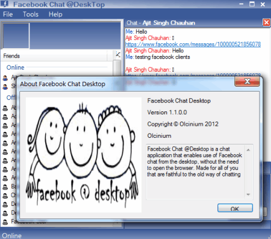Maximize the Facebook Chat @DeskTop window

pos(252,4)
